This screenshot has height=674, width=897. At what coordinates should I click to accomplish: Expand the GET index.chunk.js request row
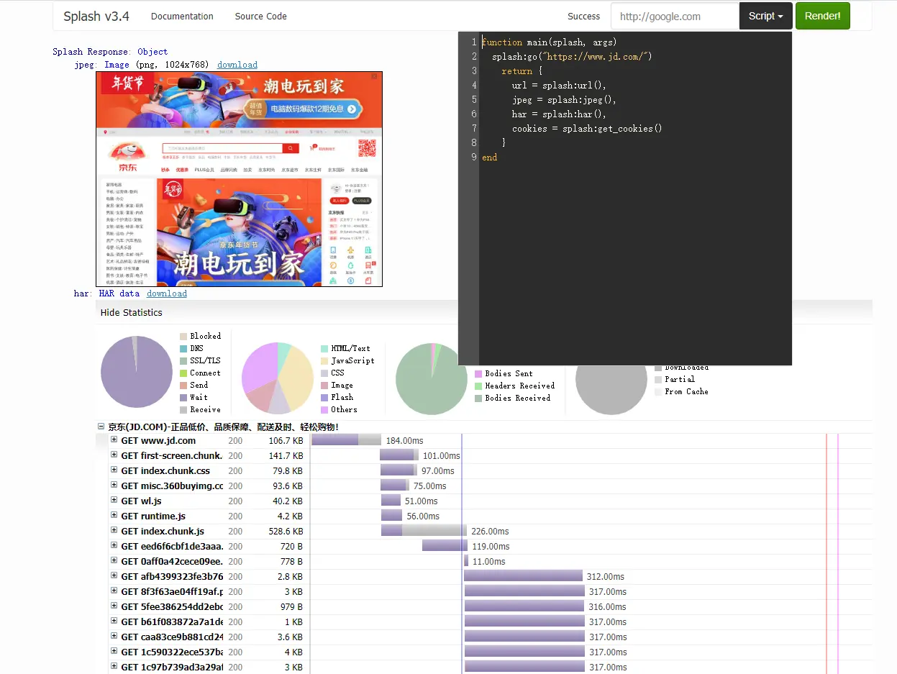click(114, 530)
